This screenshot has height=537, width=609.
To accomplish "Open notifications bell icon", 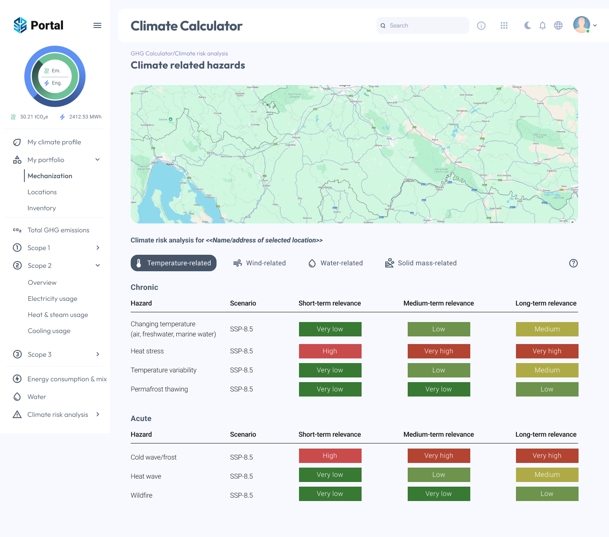I will [543, 25].
